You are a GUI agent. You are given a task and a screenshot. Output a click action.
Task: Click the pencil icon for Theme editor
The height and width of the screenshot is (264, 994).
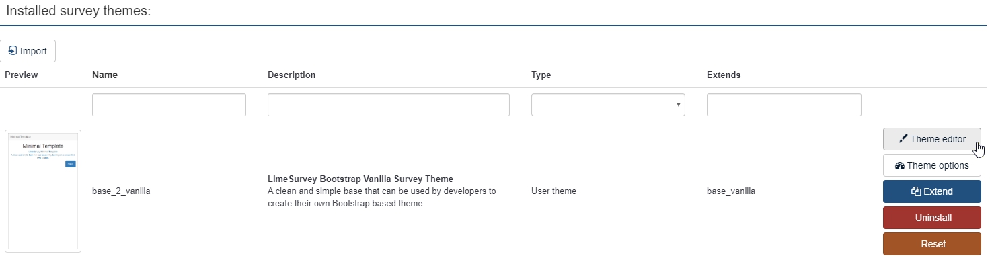(903, 139)
